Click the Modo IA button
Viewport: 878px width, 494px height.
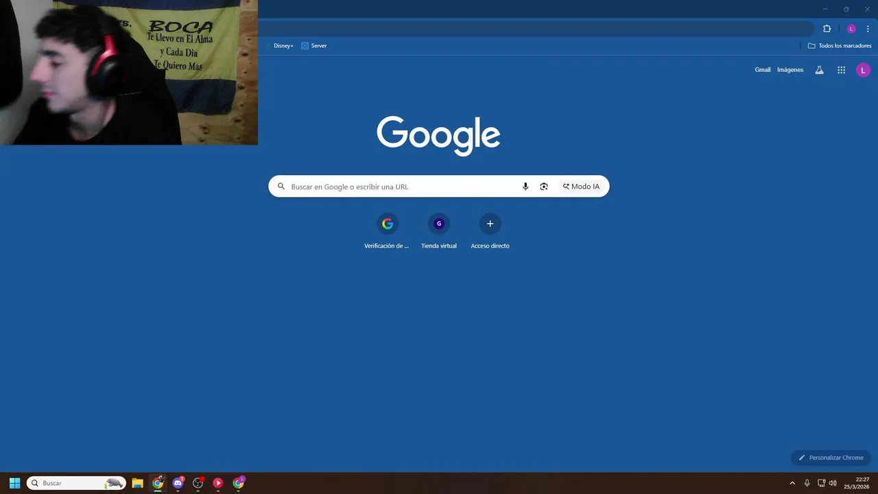[x=582, y=187]
